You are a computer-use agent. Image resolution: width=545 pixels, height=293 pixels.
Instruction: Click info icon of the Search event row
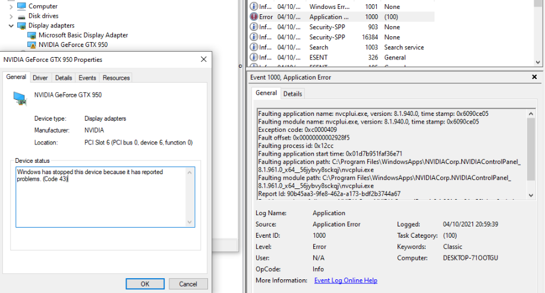click(x=254, y=47)
